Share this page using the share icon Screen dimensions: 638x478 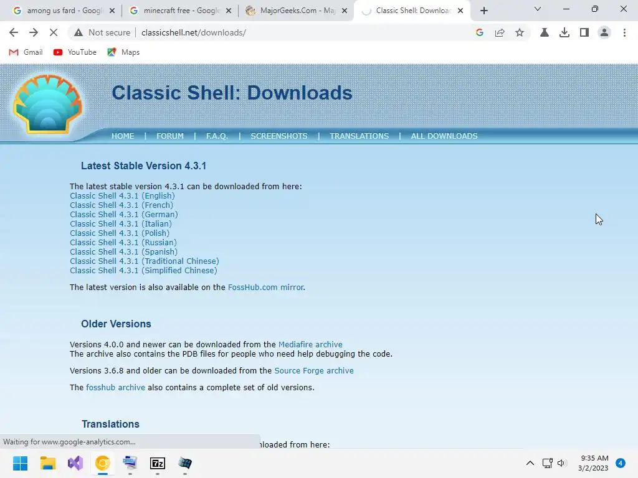[500, 32]
